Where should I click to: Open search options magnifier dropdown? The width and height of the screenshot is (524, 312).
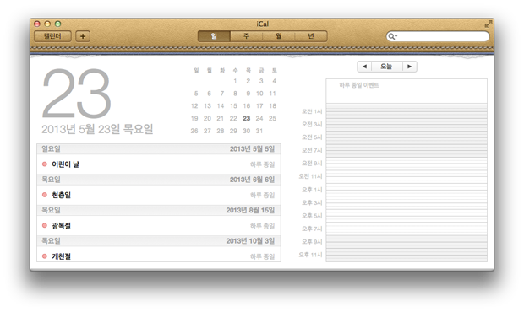tap(392, 36)
